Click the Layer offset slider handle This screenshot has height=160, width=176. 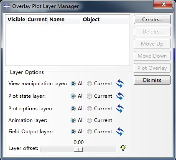(79, 150)
